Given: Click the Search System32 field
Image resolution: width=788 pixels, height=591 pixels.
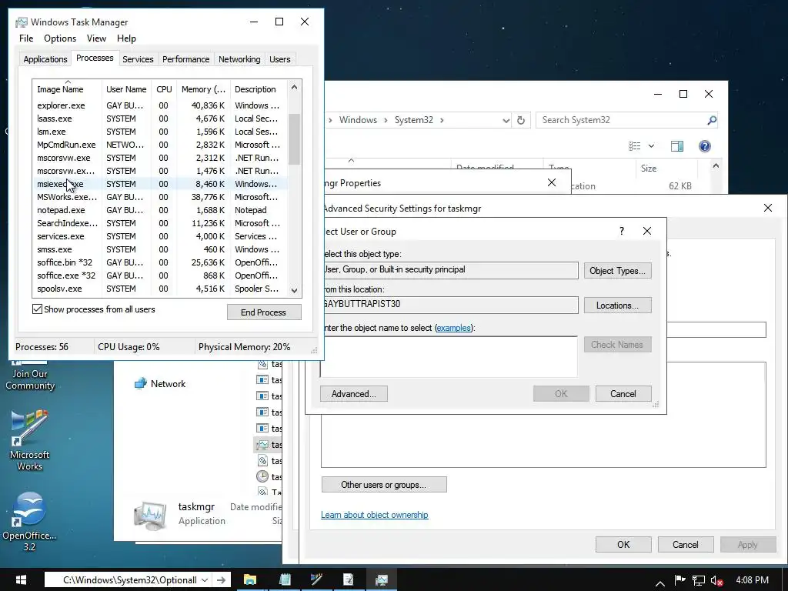Looking at the screenshot, I should click(621, 120).
